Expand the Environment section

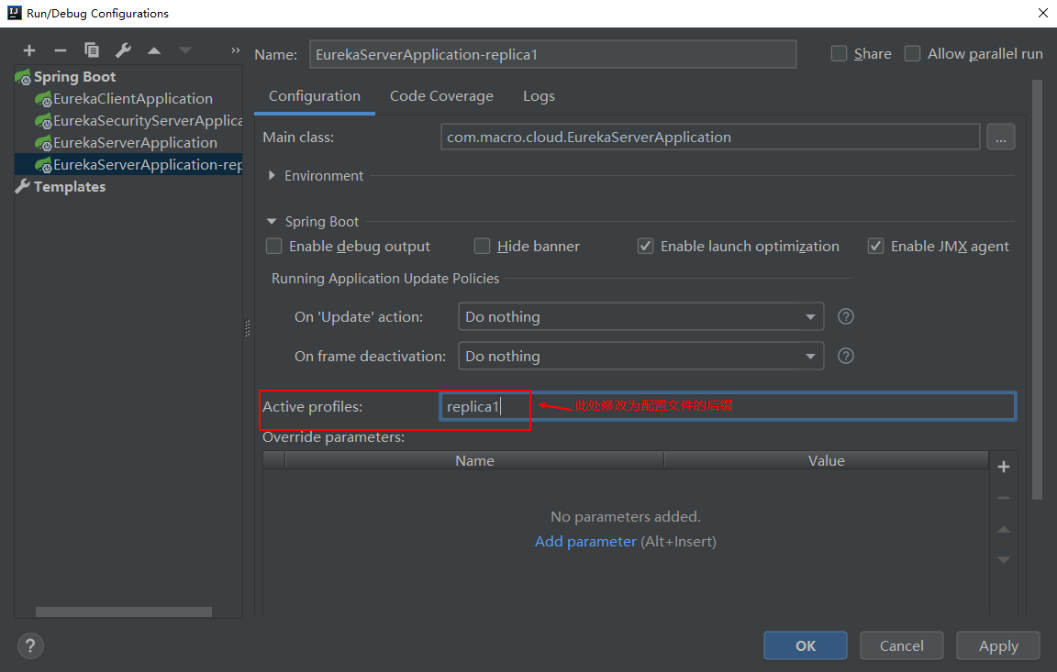(x=273, y=176)
